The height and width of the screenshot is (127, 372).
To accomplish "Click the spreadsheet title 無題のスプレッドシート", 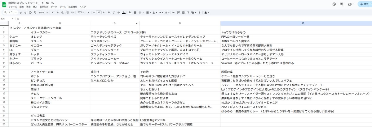I will coord(23,3).
